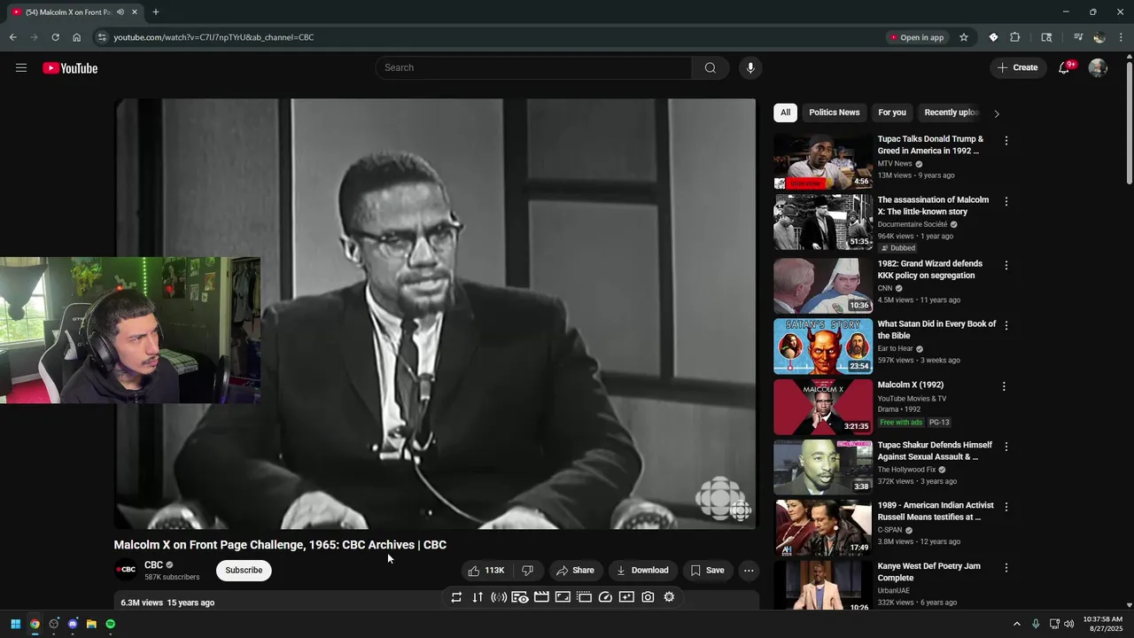Screen dimensions: 1134x638
Task: Open File Explorer from the taskbar
Action: click(x=91, y=624)
